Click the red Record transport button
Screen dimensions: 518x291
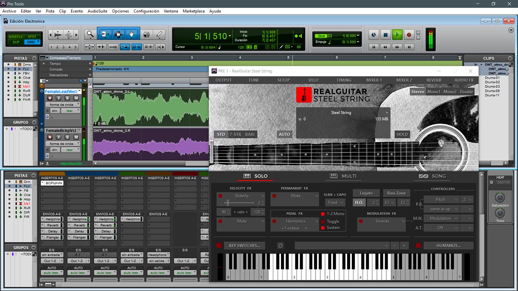(409, 34)
